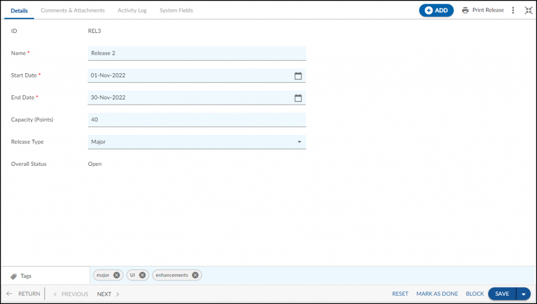Image resolution: width=537 pixels, height=304 pixels.
Task: Go to the PREVIOUS release
Action: (74, 294)
